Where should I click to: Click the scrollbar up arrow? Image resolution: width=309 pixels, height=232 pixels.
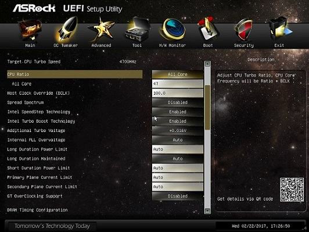[207, 63]
